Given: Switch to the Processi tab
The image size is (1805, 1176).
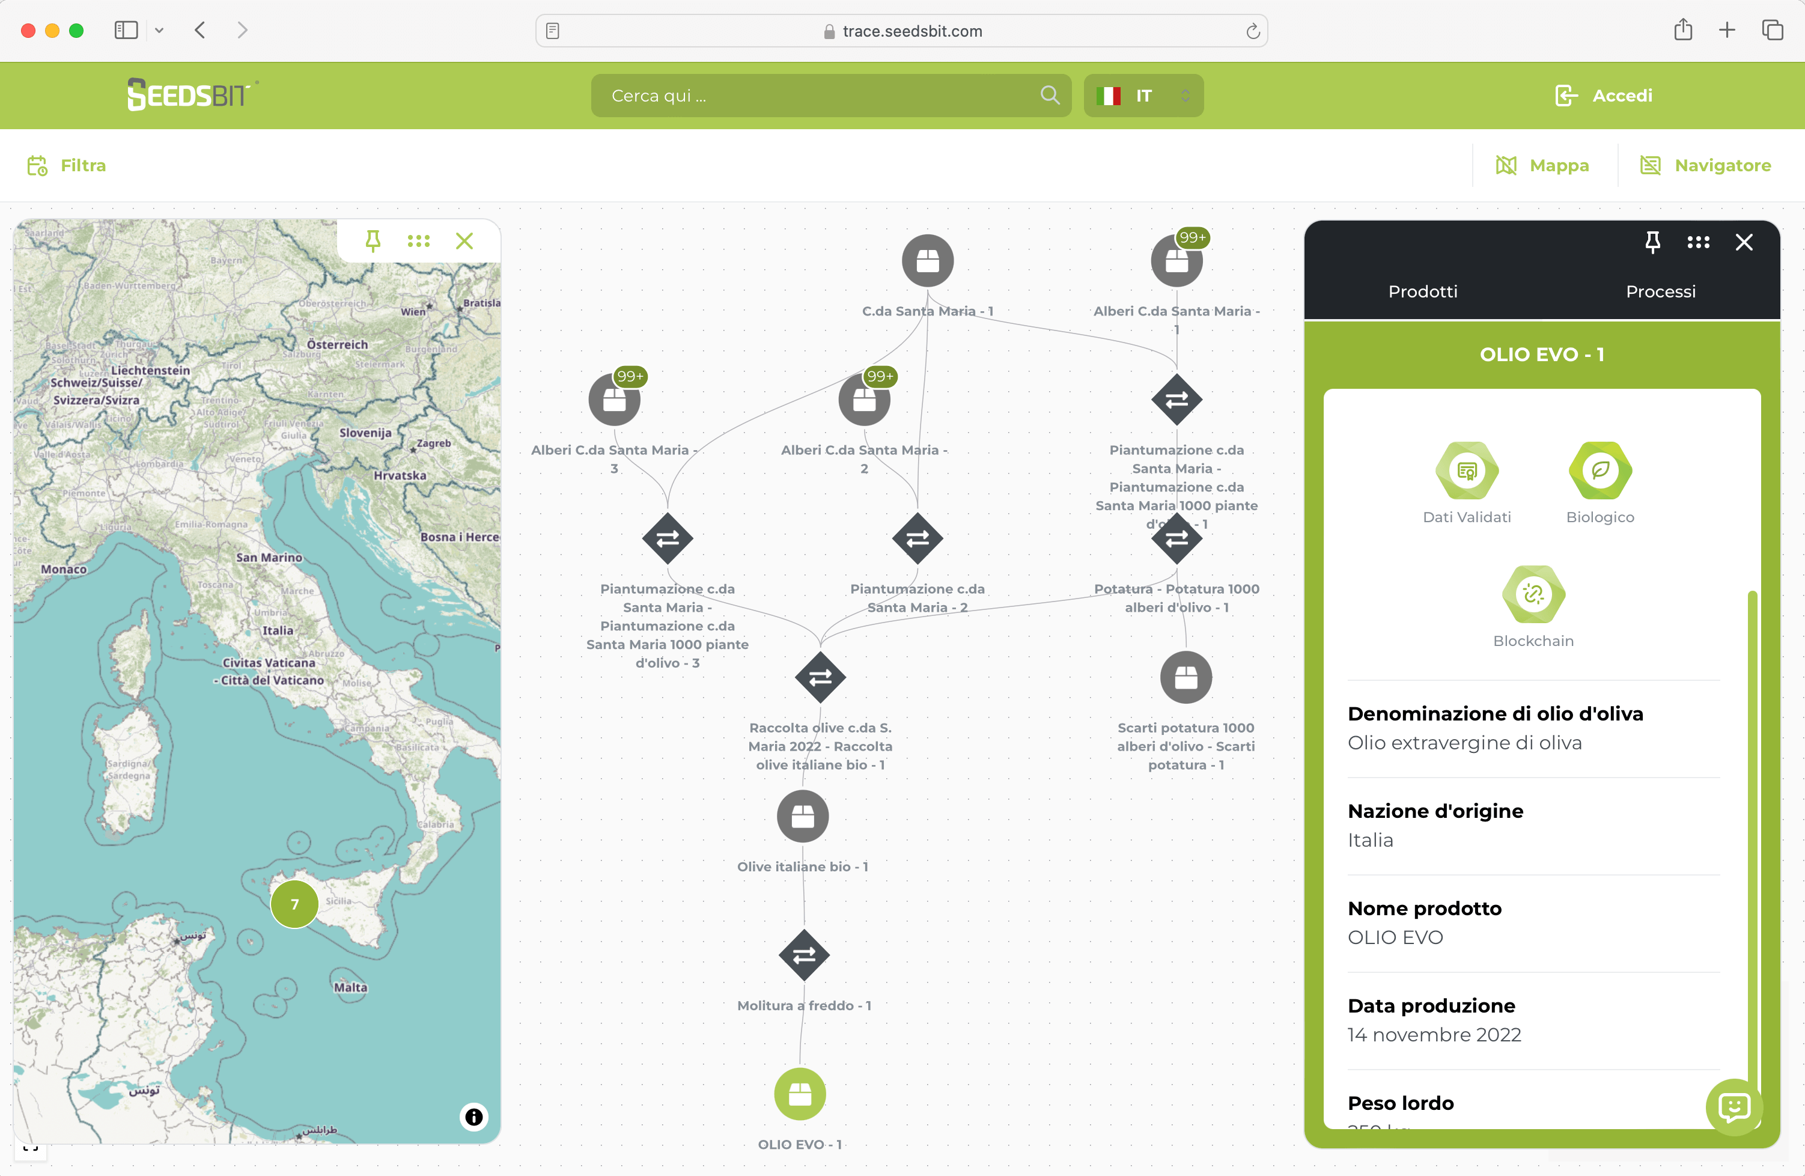Looking at the screenshot, I should tap(1660, 291).
